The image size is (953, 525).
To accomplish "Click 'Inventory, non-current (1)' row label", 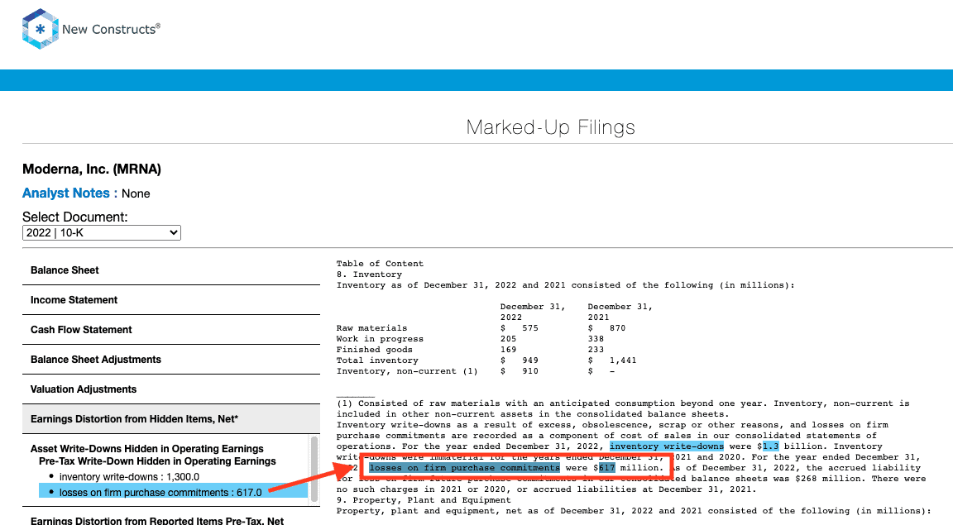I will (x=407, y=371).
